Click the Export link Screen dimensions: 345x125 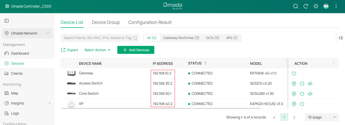click(69, 50)
